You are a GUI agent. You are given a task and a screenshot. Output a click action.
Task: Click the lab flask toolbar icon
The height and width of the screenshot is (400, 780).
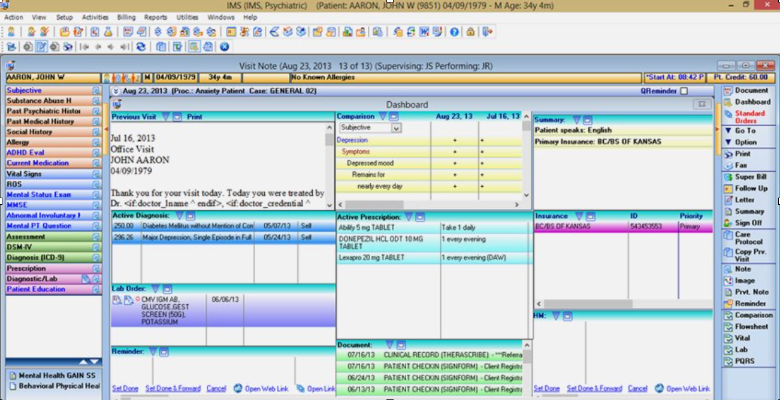(108, 32)
